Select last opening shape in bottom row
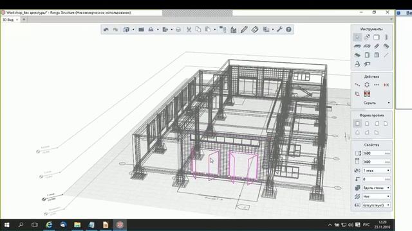 click(x=377, y=133)
